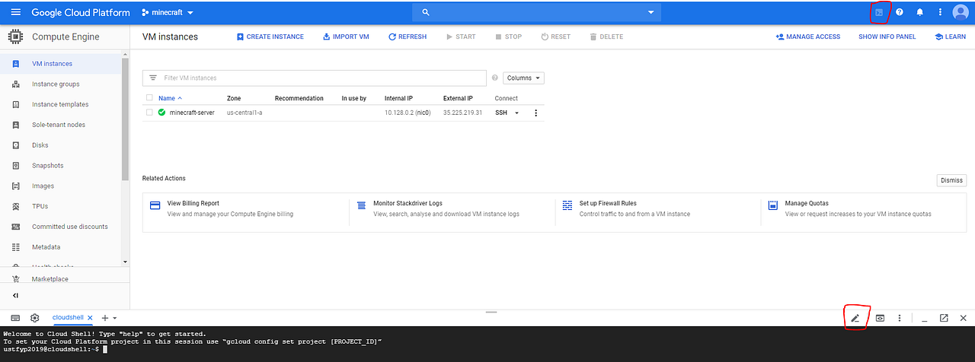Click in the Filter VM instances field
Image resolution: width=975 pixels, height=362 pixels.
pyautogui.click(x=314, y=78)
